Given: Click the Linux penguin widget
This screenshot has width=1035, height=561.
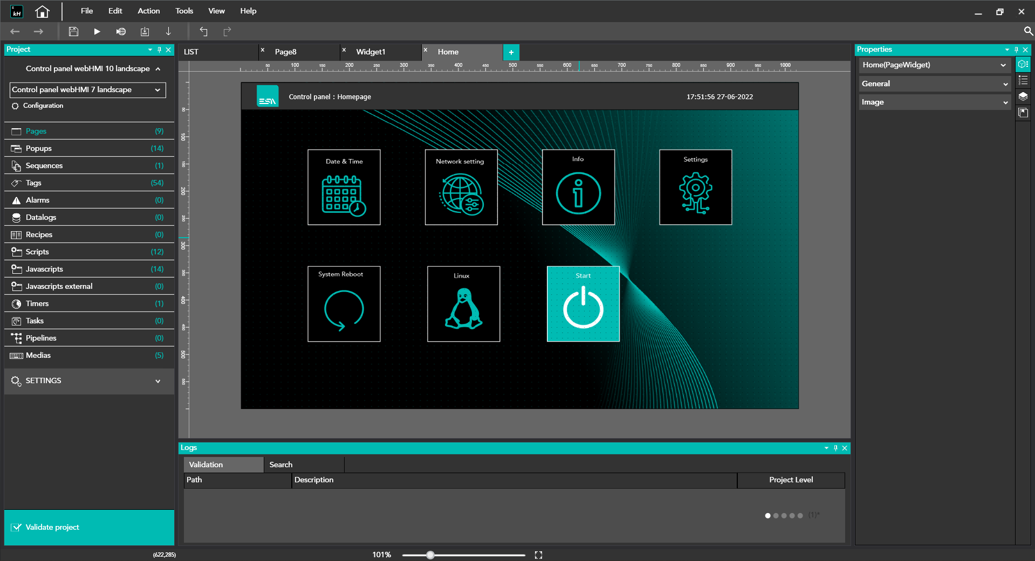Looking at the screenshot, I should coord(463,304).
